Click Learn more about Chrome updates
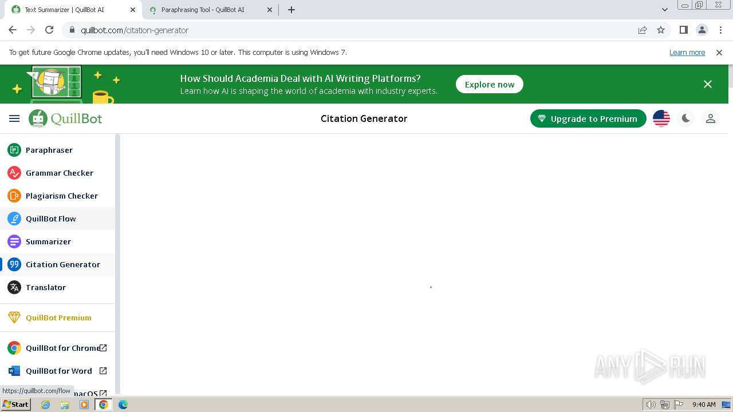Viewport: 733px width, 412px height. click(687, 52)
